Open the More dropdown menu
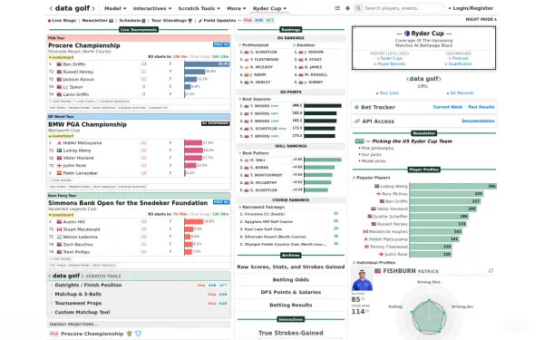Viewport: 544px width, 340px height. coord(237,8)
